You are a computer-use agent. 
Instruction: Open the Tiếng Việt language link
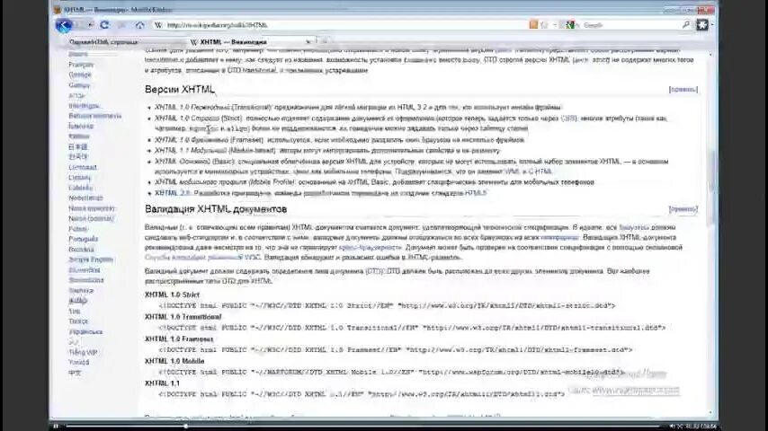(83, 352)
